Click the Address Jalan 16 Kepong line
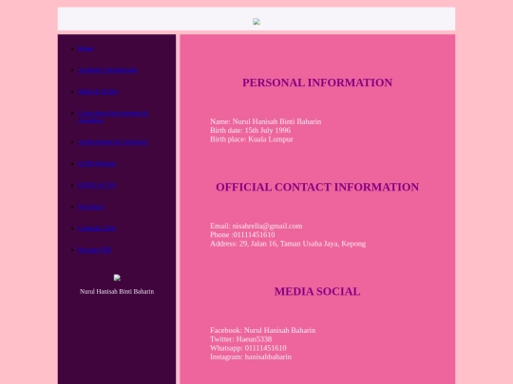 pyautogui.click(x=288, y=244)
